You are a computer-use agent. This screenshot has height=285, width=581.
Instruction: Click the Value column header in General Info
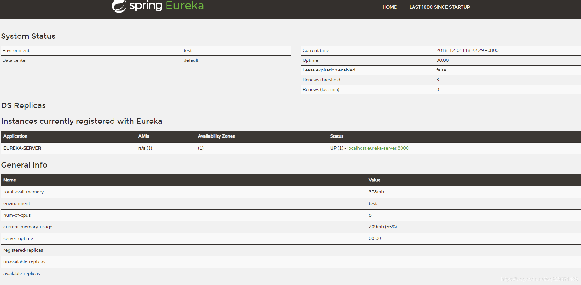click(374, 180)
